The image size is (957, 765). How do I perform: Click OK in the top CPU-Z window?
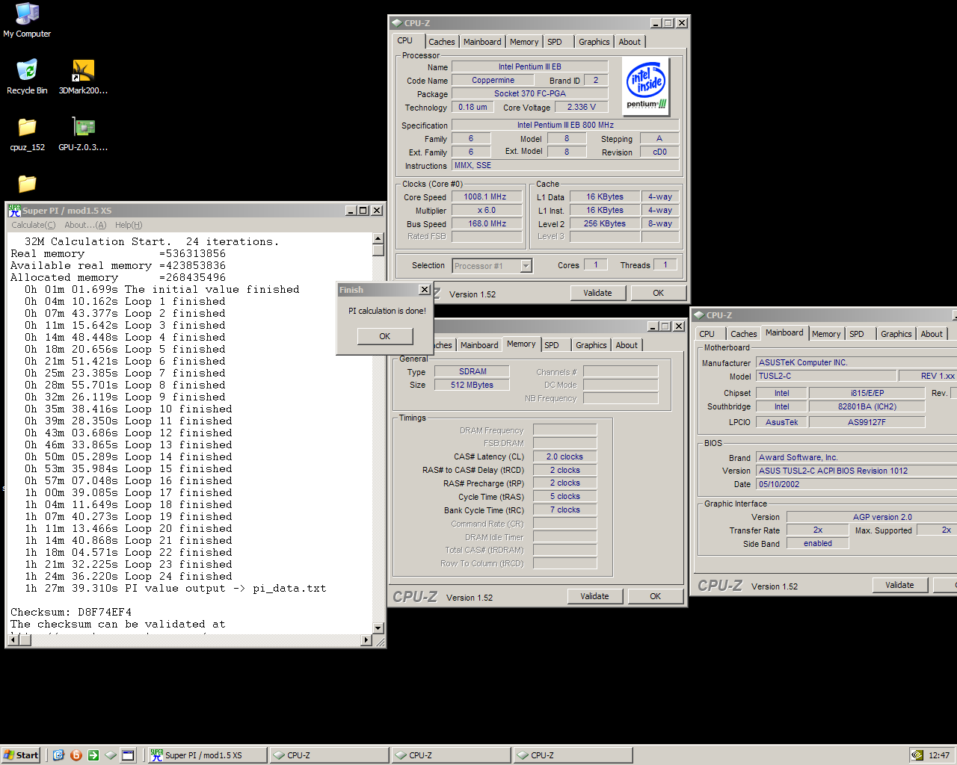tap(658, 293)
